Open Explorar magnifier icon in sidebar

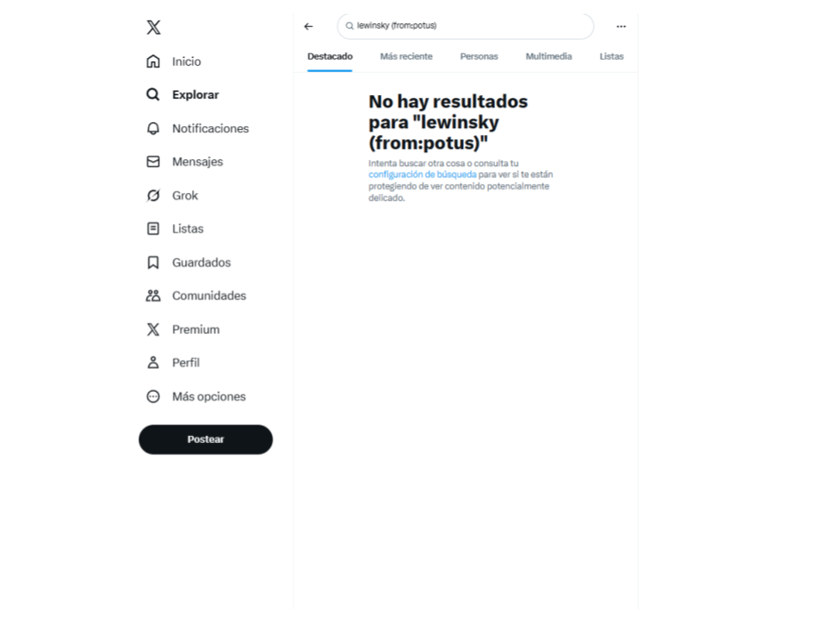[153, 95]
